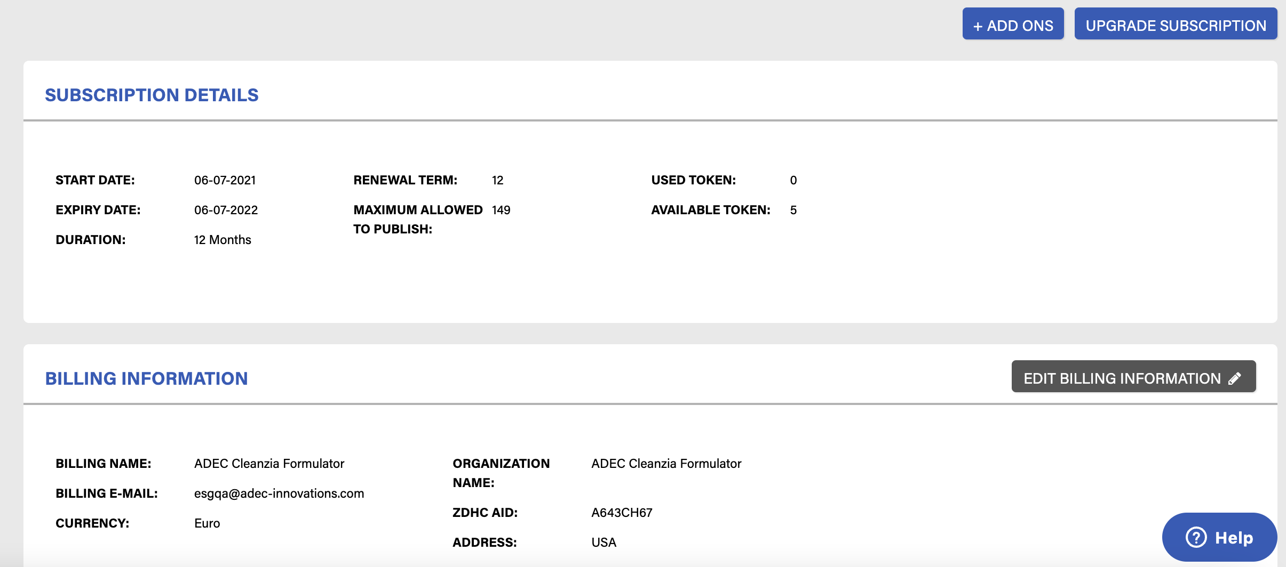Viewport: 1286px width, 567px height.
Task: Select the Billing Information heading
Action: click(x=146, y=378)
